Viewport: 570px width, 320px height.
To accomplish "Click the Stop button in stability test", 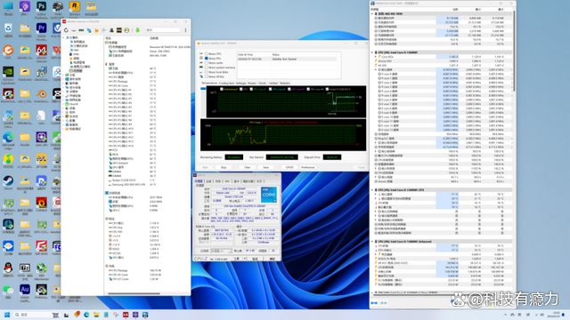I will point(224,167).
